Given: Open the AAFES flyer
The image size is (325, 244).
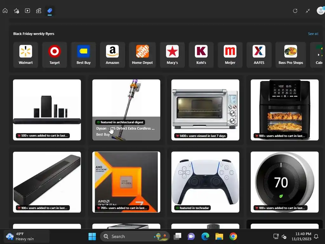Looking at the screenshot, I should click(259, 55).
